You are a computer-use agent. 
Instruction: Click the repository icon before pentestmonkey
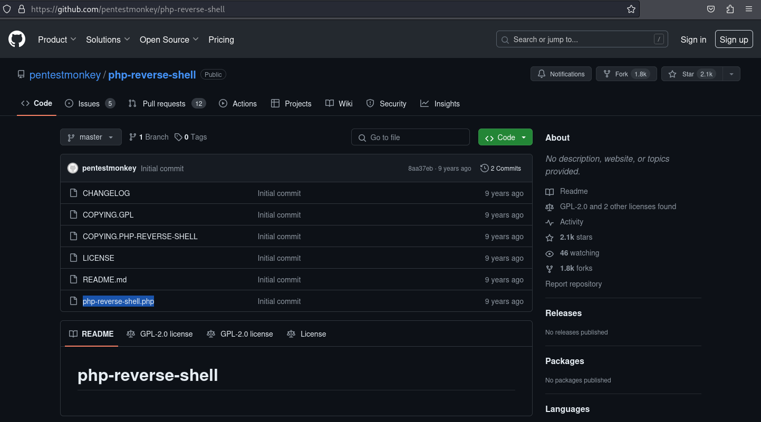point(21,74)
